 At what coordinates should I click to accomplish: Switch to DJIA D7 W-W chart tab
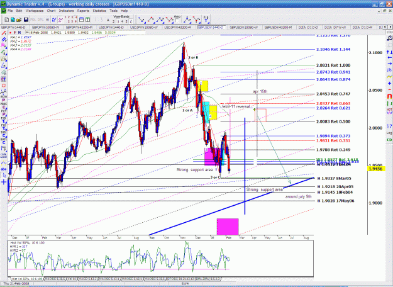pos(335,27)
